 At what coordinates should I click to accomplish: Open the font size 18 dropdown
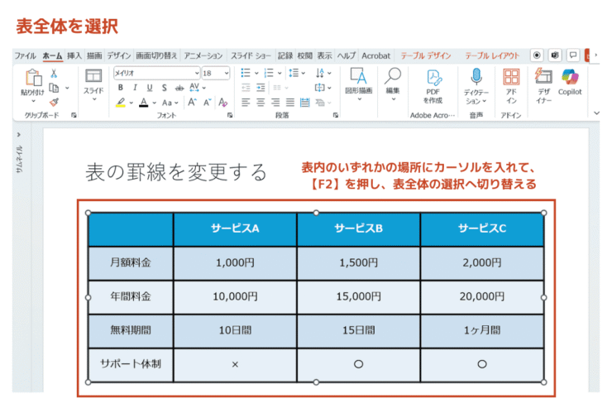coord(227,73)
